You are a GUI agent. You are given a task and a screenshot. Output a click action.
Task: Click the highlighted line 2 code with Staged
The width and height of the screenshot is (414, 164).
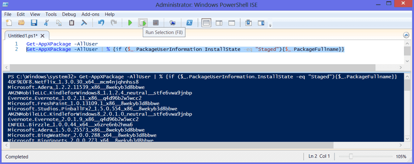tap(185, 49)
